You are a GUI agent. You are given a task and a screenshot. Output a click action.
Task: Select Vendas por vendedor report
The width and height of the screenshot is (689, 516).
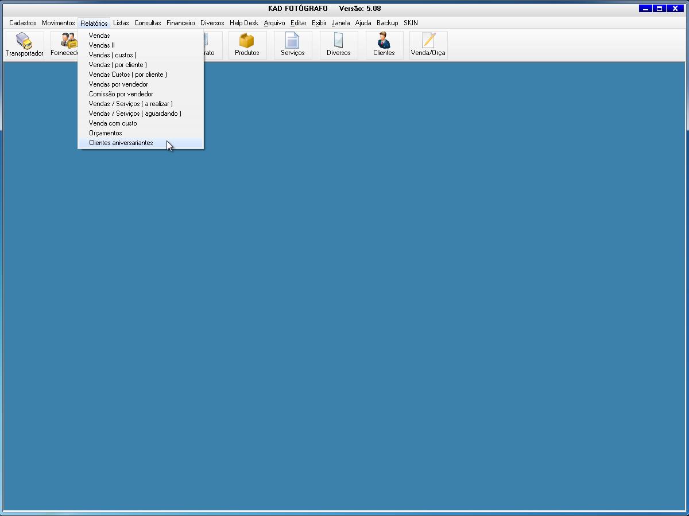click(x=118, y=84)
